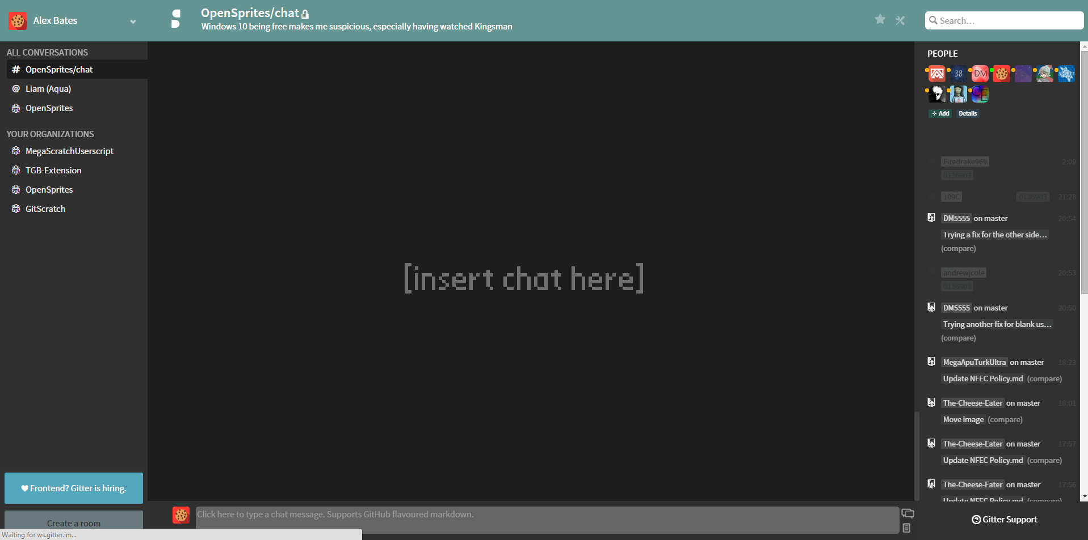Viewport: 1088px width, 540px height.
Task: Open the DM5555 avatar in People panel
Action: coord(980,73)
